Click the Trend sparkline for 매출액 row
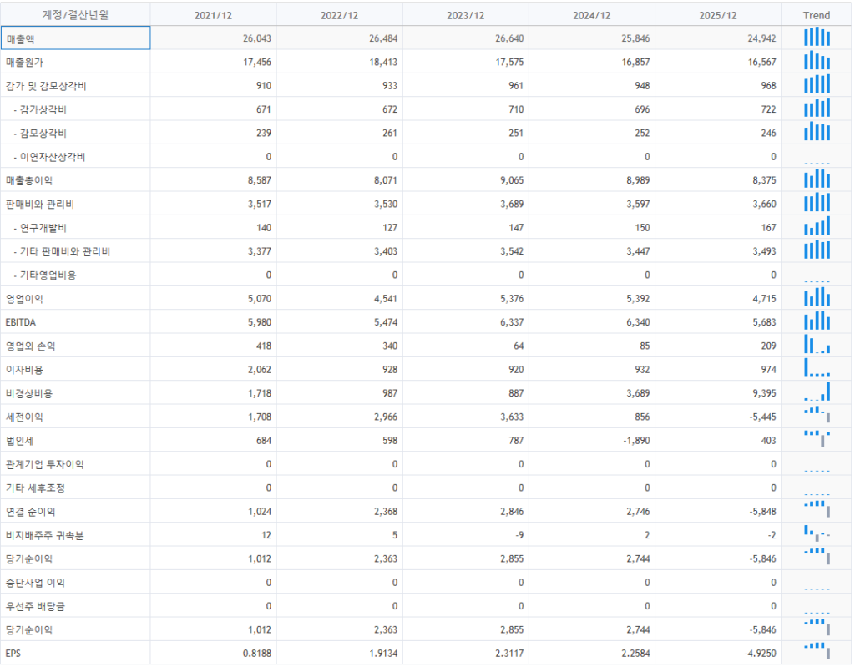 pyautogui.click(x=817, y=38)
